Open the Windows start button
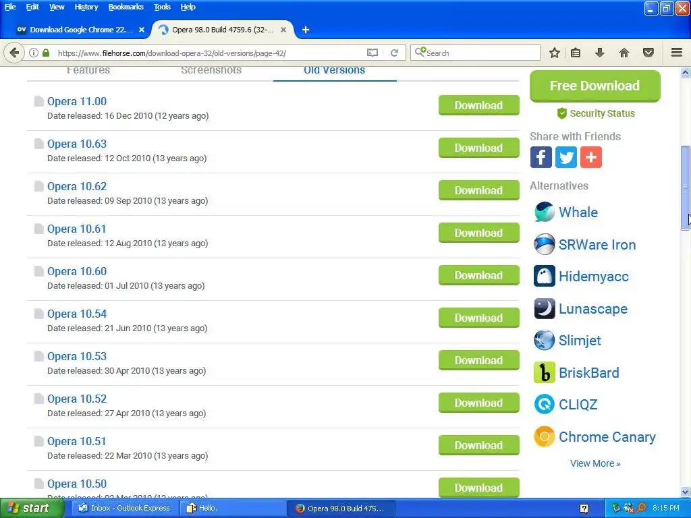The width and height of the screenshot is (691, 518). tap(32, 509)
